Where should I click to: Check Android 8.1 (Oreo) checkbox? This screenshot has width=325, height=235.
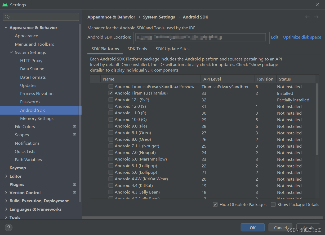[x=111, y=133]
